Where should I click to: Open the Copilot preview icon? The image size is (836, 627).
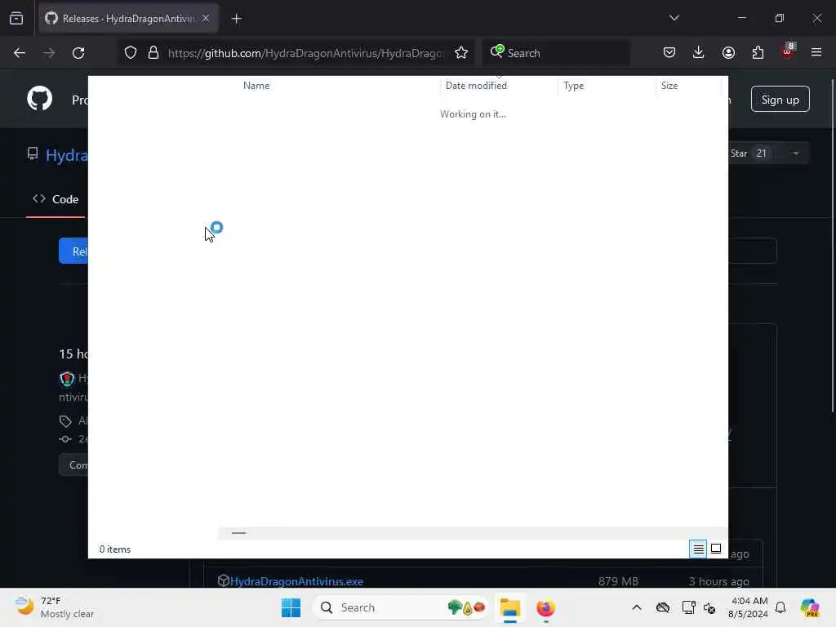810,607
